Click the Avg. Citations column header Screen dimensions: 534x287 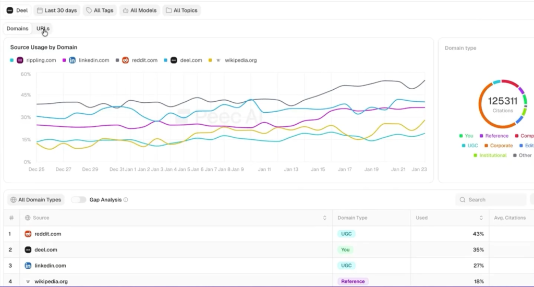(x=510, y=218)
